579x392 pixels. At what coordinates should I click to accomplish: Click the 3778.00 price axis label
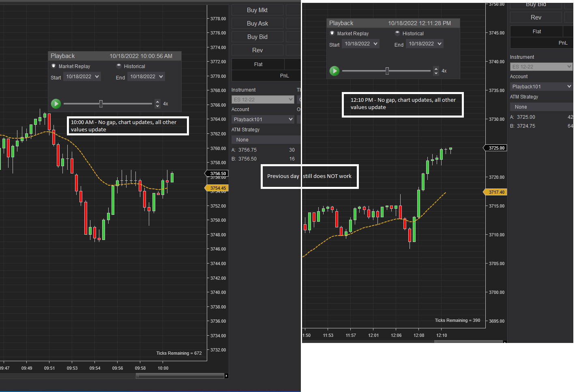coord(218,19)
